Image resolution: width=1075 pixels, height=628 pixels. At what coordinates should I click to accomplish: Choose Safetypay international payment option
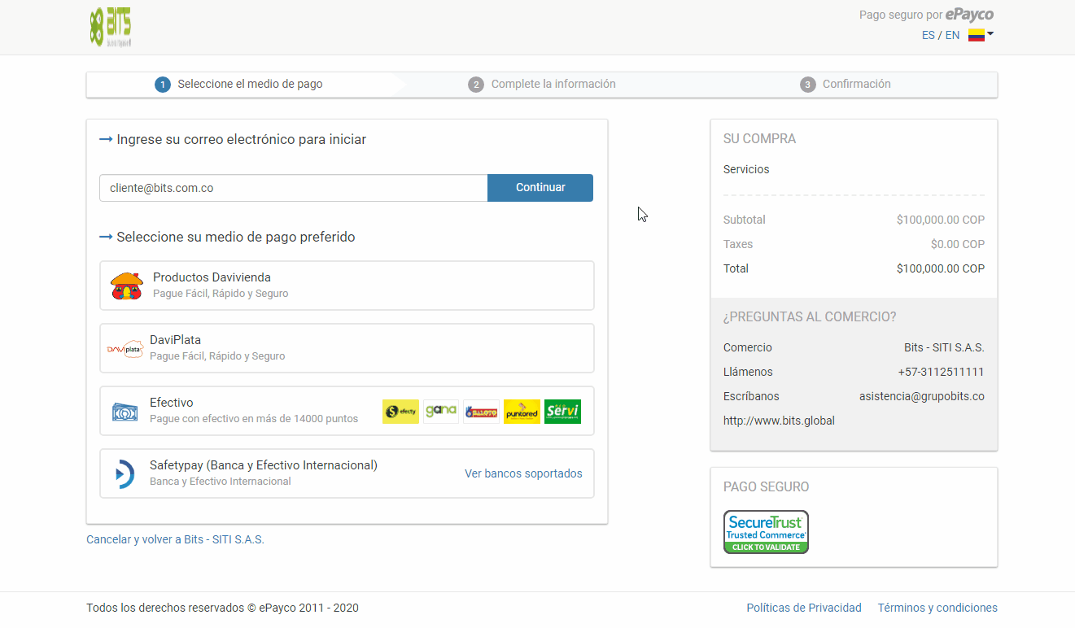pos(347,473)
